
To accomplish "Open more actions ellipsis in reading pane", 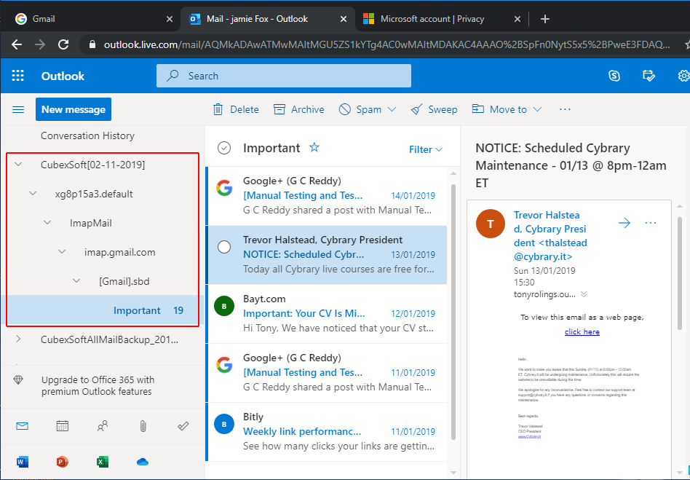I will click(651, 223).
